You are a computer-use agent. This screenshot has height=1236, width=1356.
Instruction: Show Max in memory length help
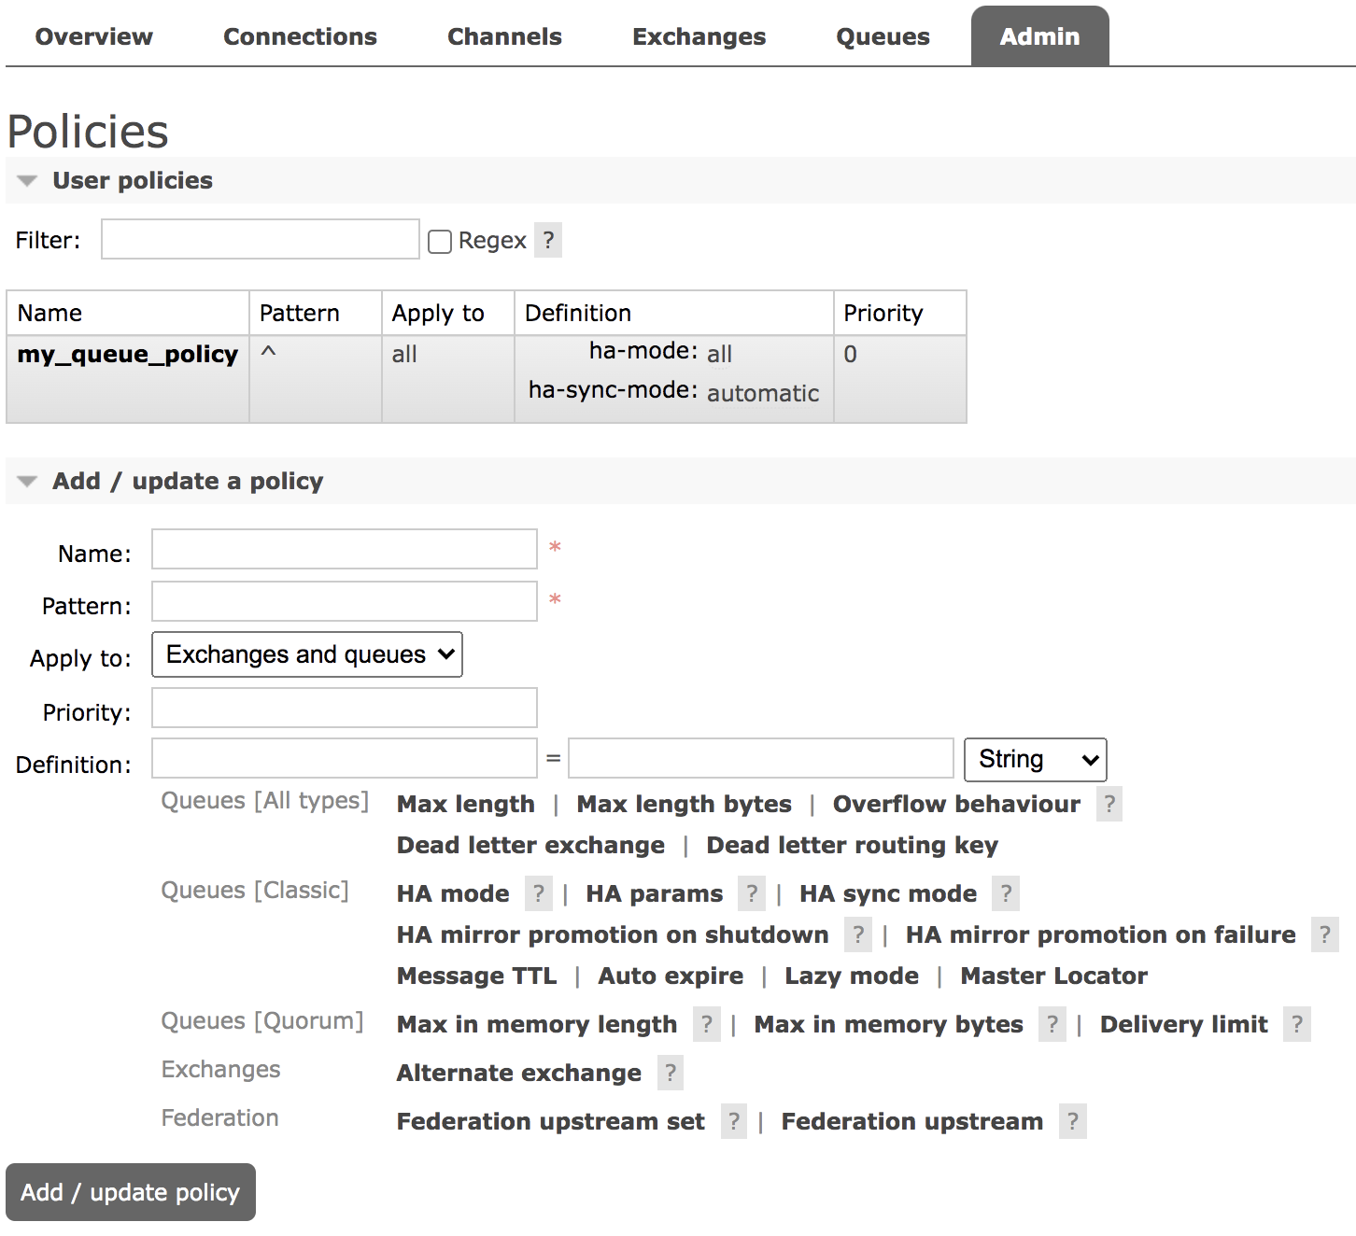pyautogui.click(x=706, y=1024)
